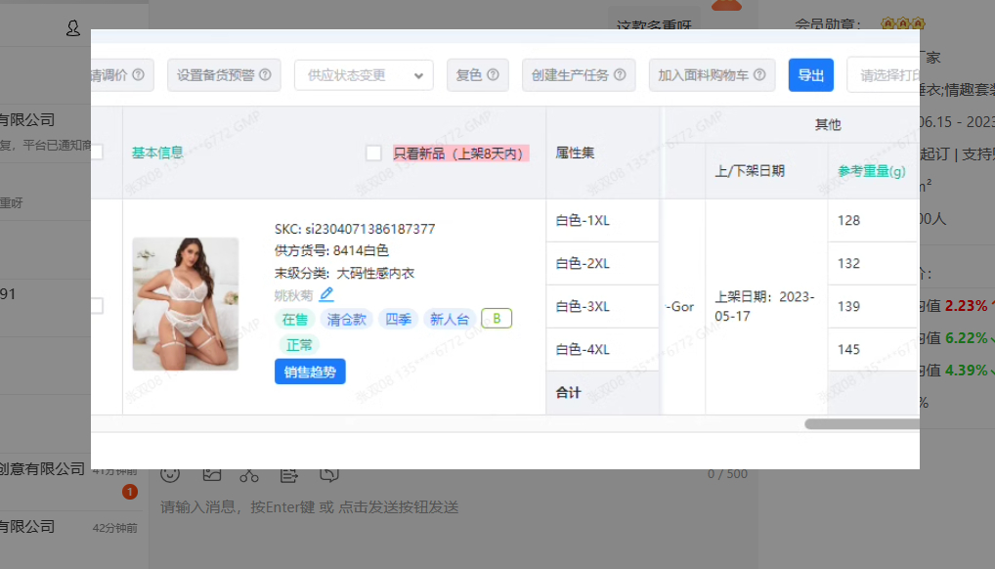Screen dimensions: 995x569
Task: Click the SKC: si2304071386187377 text
Action: tap(355, 229)
